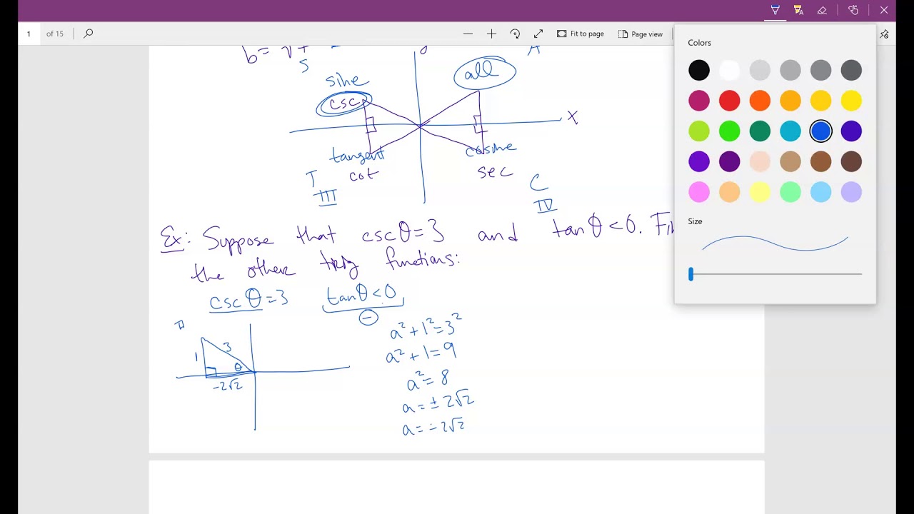Rotate the PDF page
The height and width of the screenshot is (514, 914).
pyautogui.click(x=515, y=34)
